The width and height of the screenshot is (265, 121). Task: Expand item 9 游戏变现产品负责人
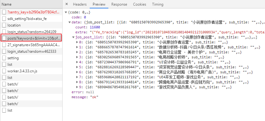tap(77, 87)
